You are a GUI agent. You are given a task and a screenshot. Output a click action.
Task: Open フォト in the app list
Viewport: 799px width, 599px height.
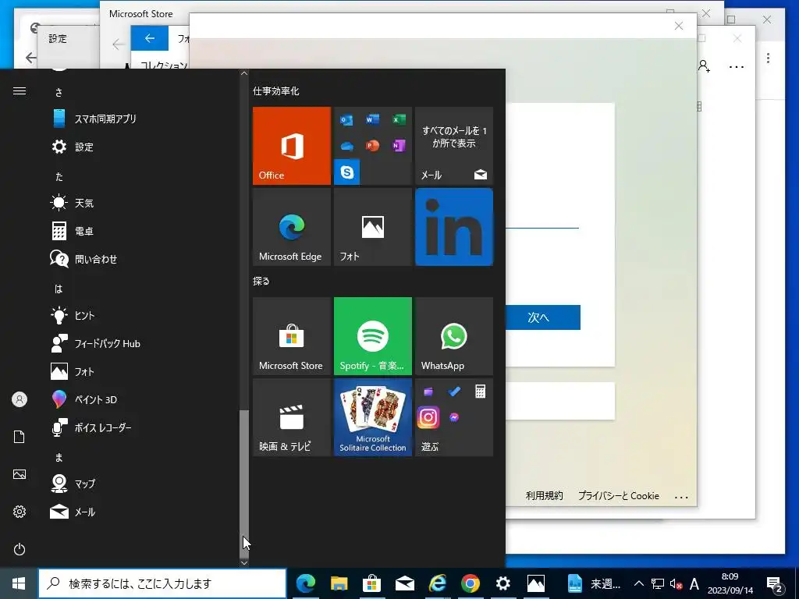pyautogui.click(x=143, y=371)
